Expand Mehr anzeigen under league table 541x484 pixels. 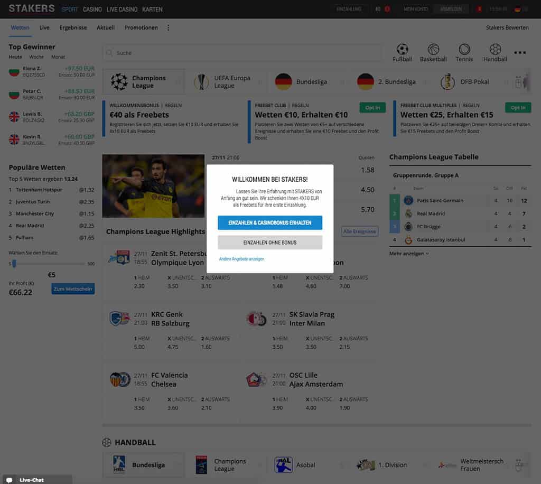409,254
